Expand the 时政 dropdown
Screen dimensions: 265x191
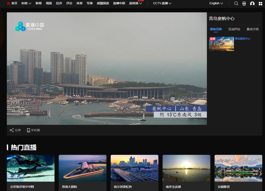26,3
